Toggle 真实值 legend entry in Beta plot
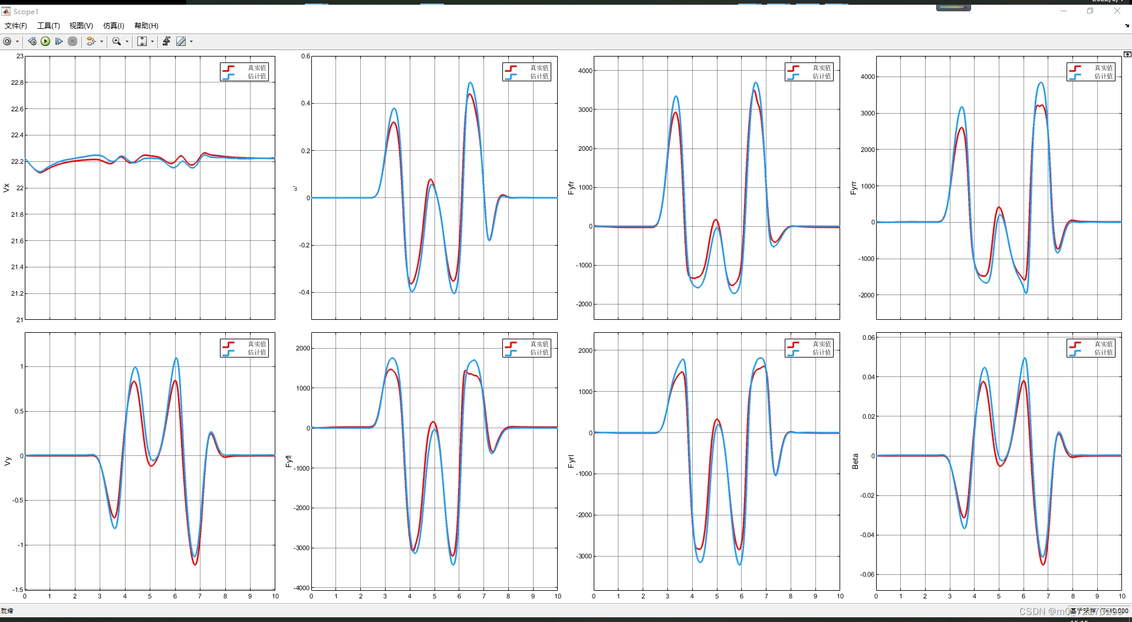The image size is (1132, 622). 1104,344
